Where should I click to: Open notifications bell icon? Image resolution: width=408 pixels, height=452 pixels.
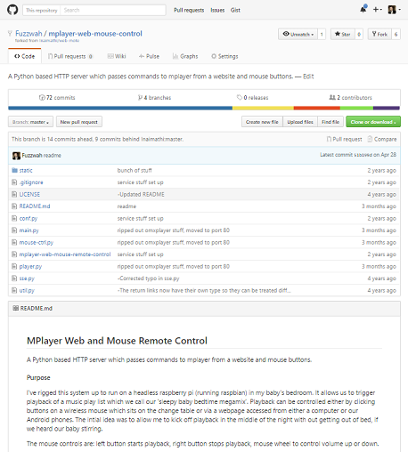pyautogui.click(x=363, y=9)
